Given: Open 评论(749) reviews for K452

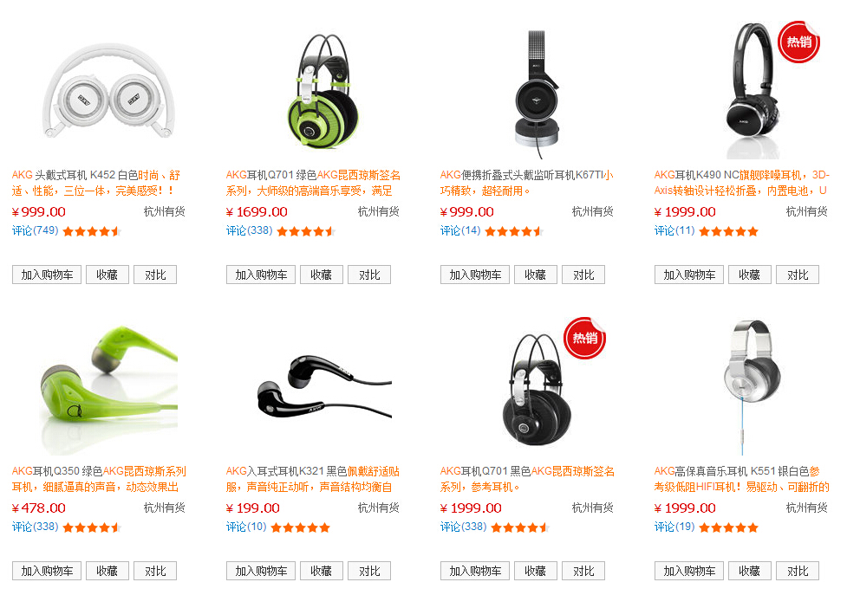Looking at the screenshot, I should [35, 230].
